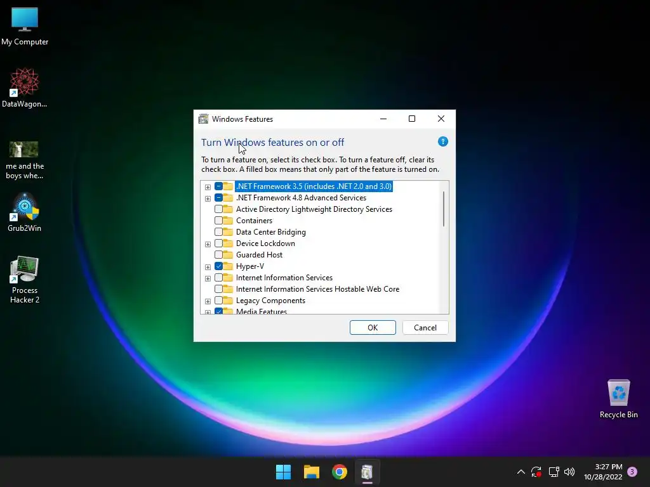The image size is (650, 487).
Task: Maximize the Windows Features dialog
Action: [412, 119]
